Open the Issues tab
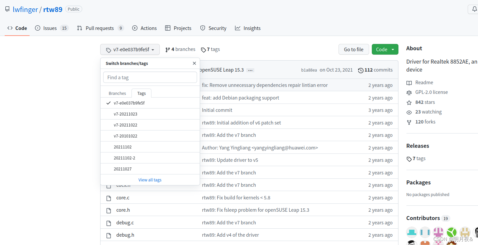The image size is (478, 245). pyautogui.click(x=52, y=28)
